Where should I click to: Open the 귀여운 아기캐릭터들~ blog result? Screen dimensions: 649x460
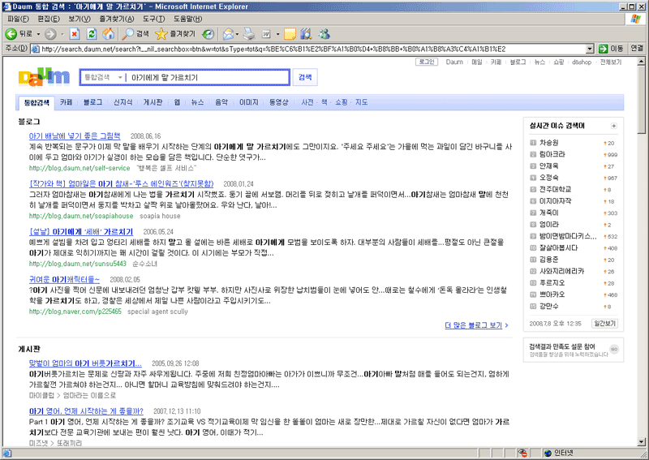[x=64, y=279]
